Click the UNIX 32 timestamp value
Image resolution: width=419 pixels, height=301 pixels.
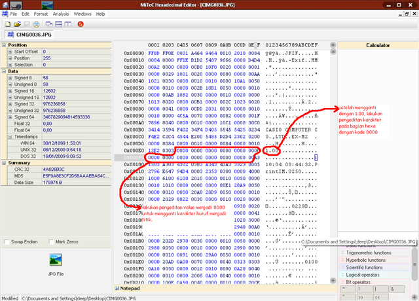pyautogui.click(x=62, y=150)
